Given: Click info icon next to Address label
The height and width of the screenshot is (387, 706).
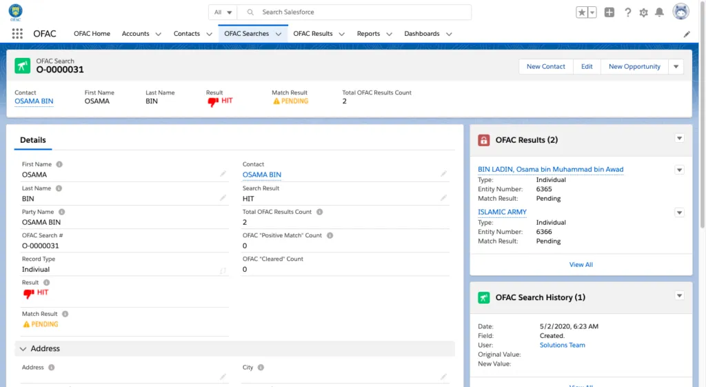Looking at the screenshot, I should [51, 367].
